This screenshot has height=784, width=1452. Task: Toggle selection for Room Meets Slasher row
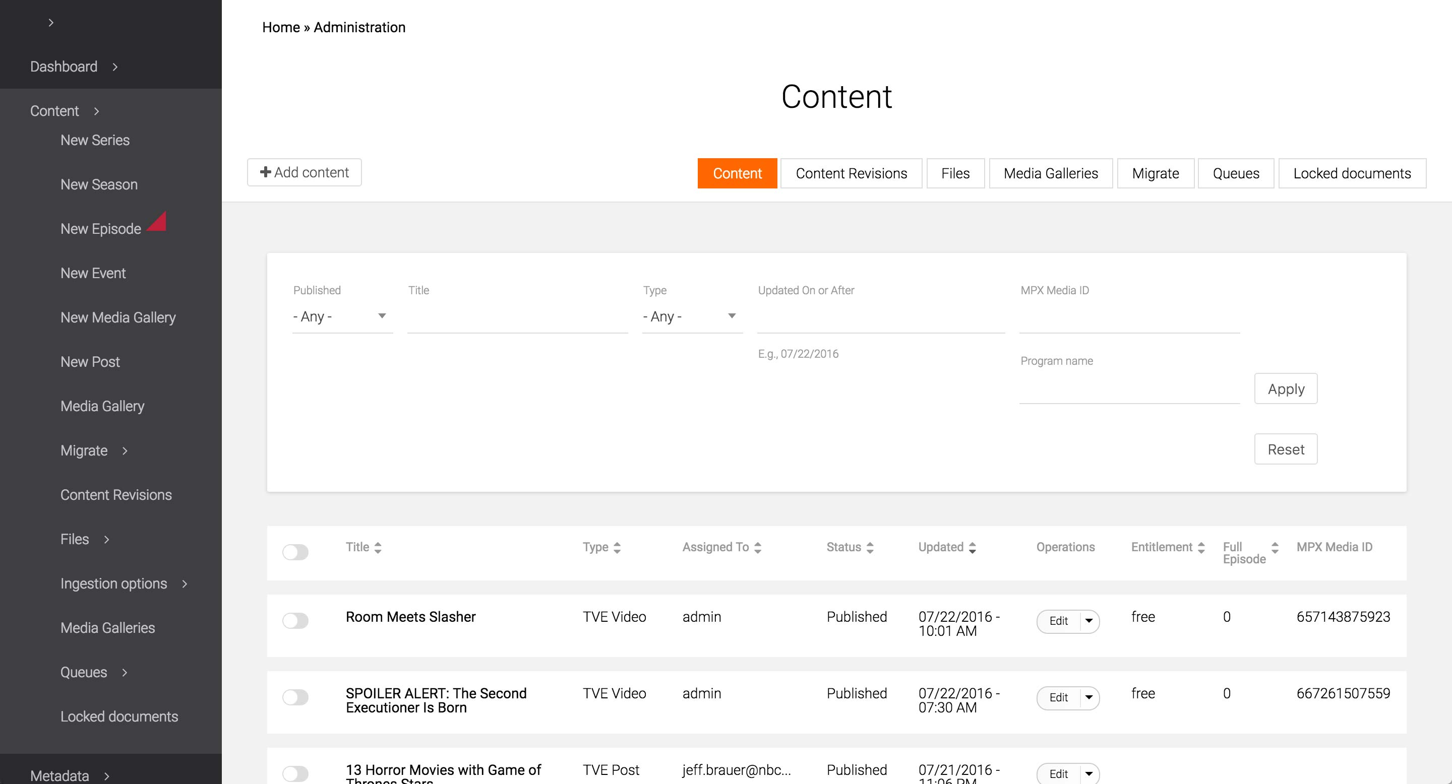tap(295, 621)
